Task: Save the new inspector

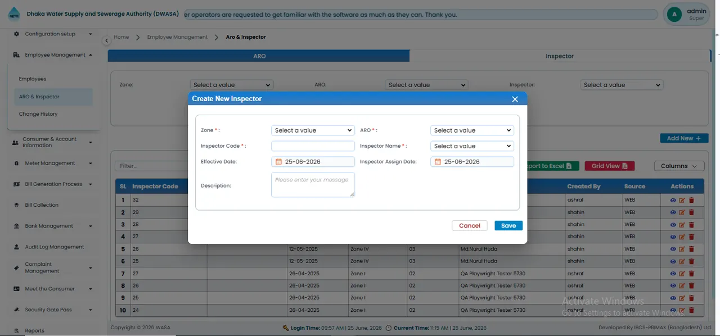Action: (508, 225)
